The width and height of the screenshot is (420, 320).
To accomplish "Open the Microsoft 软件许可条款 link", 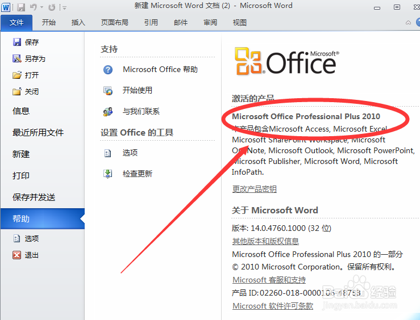I will [273, 306].
